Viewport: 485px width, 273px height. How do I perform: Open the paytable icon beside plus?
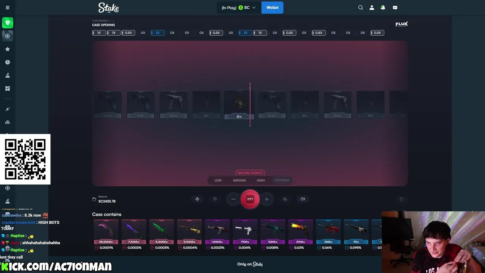pyautogui.click(x=285, y=199)
